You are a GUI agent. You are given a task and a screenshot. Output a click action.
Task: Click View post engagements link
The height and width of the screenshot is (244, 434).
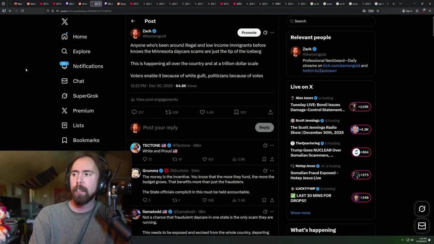(154, 99)
